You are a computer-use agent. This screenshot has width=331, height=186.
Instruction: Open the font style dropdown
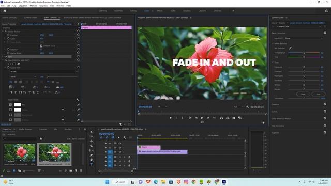23,77
